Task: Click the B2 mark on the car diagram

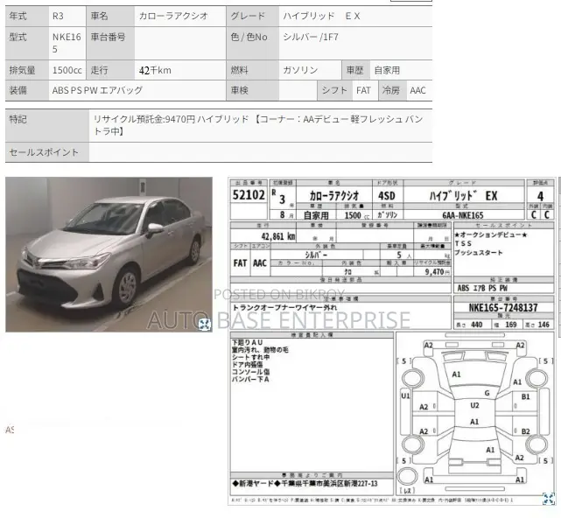Action: [x=525, y=431]
